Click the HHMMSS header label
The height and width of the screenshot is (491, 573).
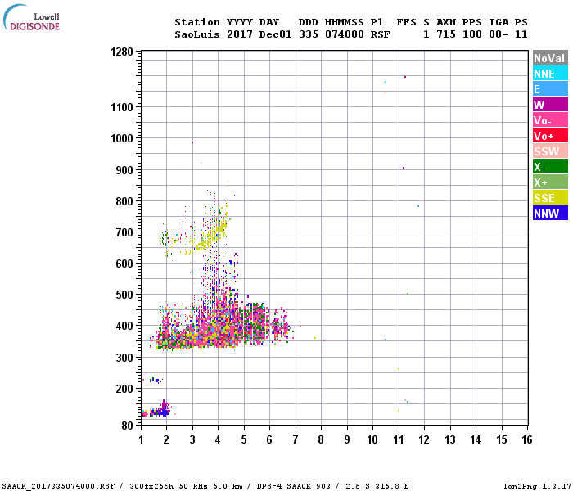pyautogui.click(x=345, y=22)
